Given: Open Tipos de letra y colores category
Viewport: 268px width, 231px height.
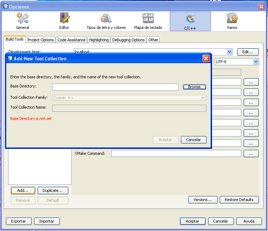Looking at the screenshot, I should [106, 21].
